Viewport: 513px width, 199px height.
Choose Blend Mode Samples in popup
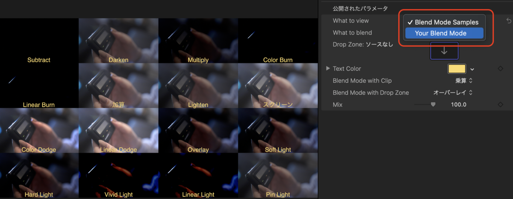point(444,22)
